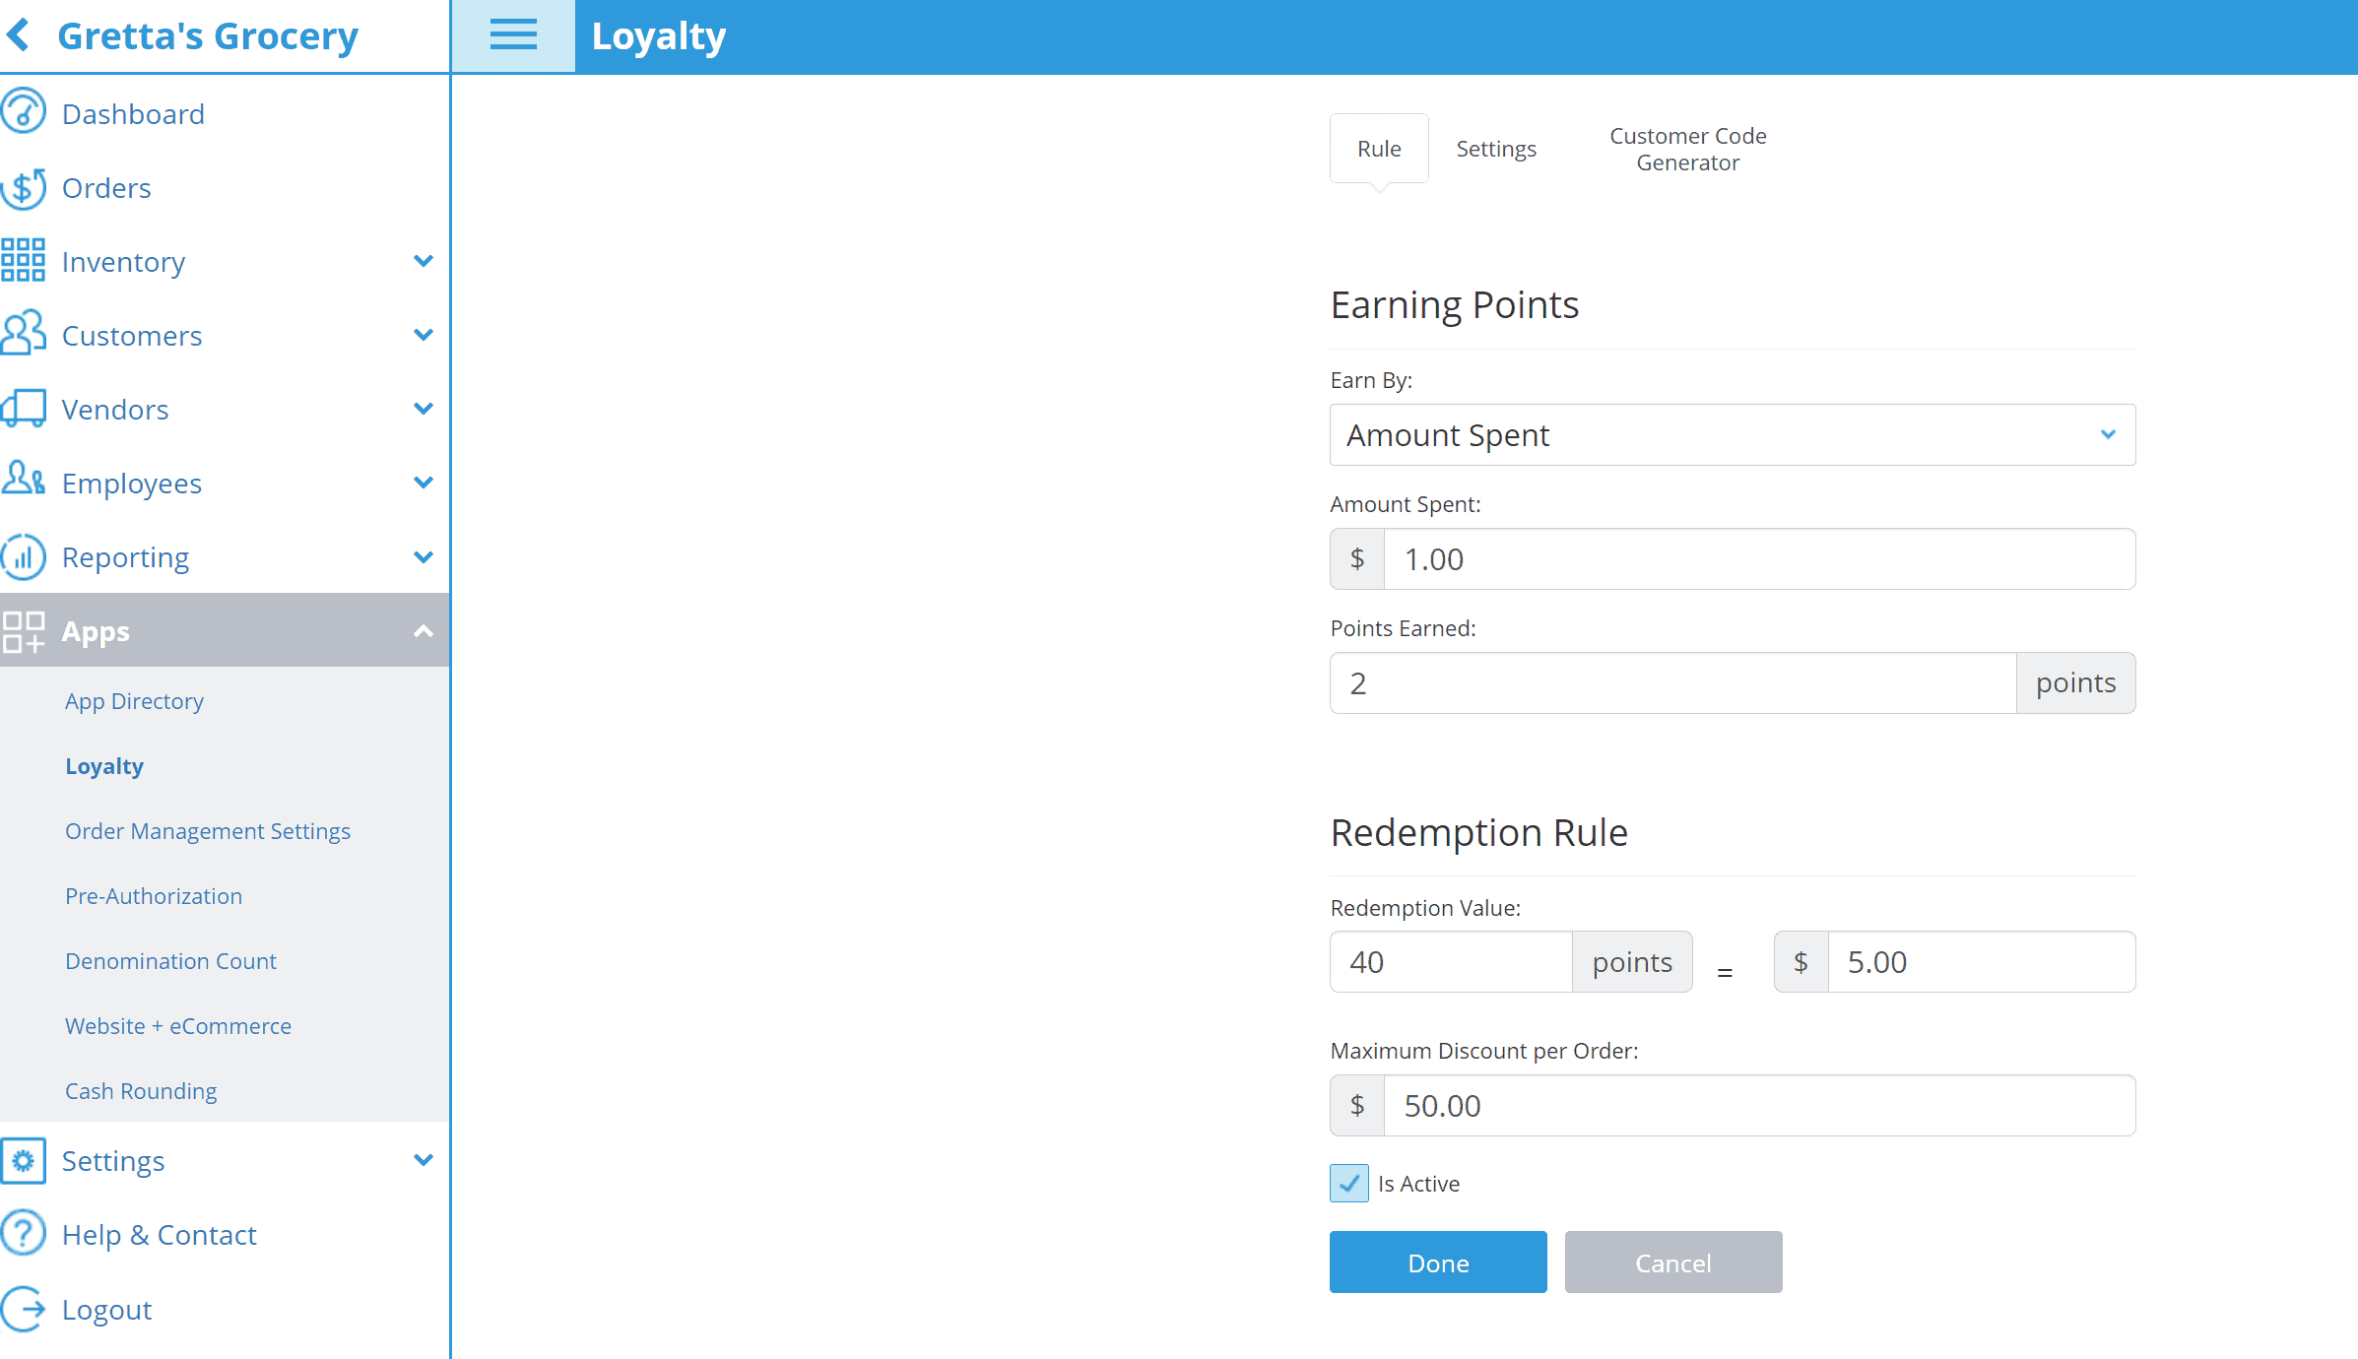Toggle the Is Active checkbox
The width and height of the screenshot is (2358, 1359).
coord(1349,1183)
